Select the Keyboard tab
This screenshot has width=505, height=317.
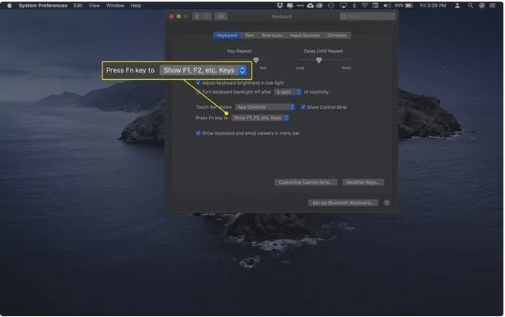tap(227, 35)
